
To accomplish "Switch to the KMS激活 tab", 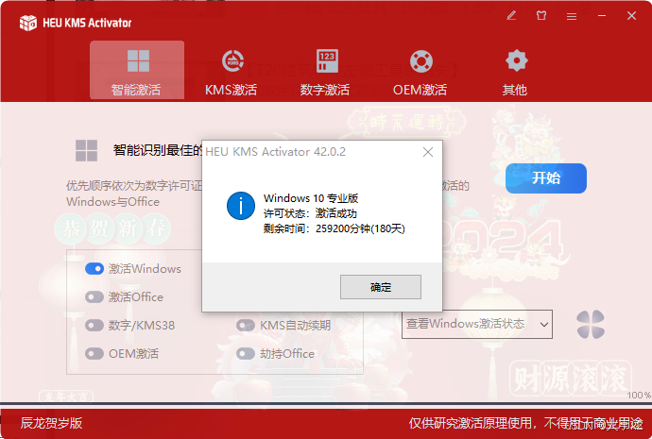I will 232,73.
